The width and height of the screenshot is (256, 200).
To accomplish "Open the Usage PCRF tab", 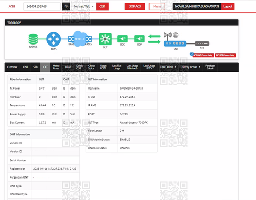I will coord(103,67).
